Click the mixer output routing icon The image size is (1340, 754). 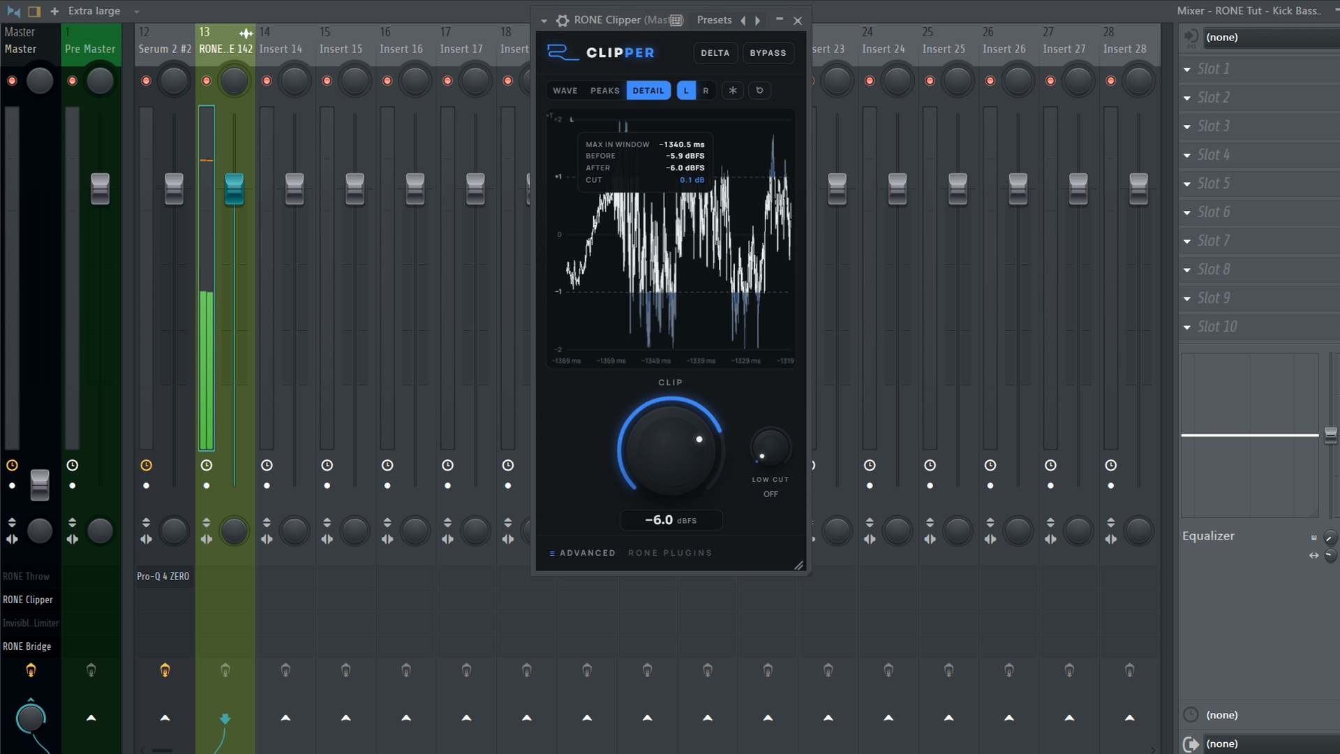(x=1191, y=744)
